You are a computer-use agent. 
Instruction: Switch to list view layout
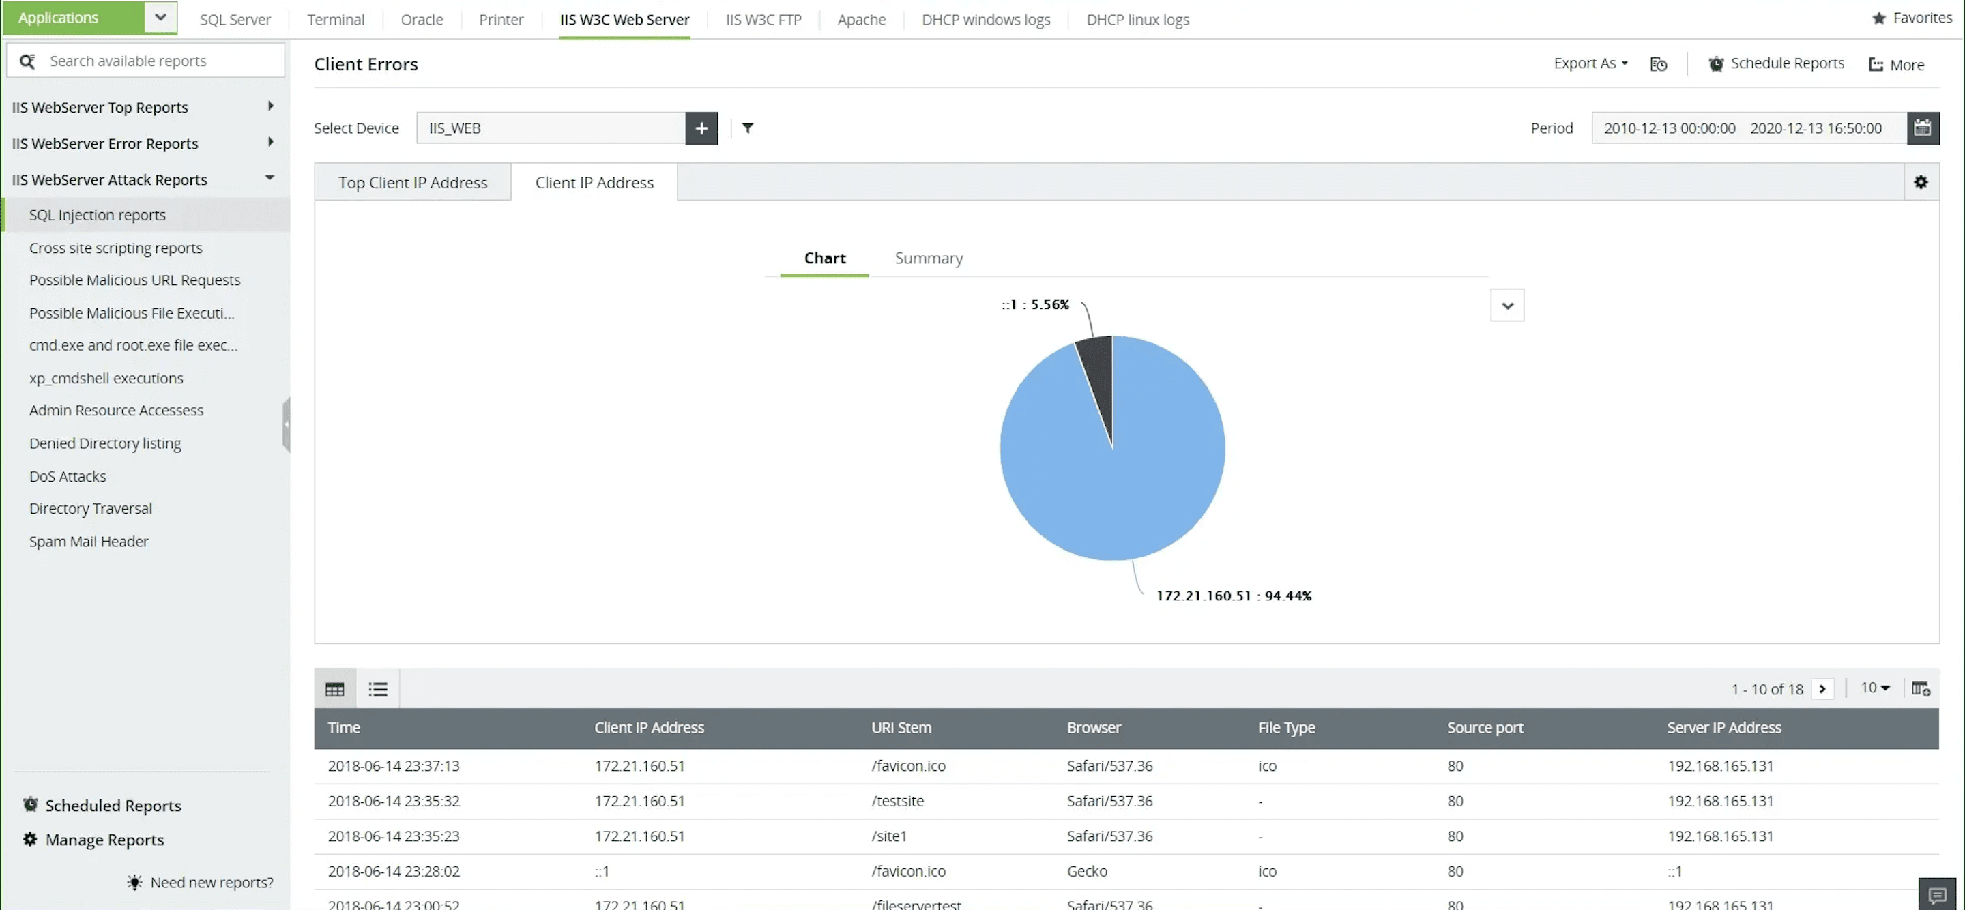pos(377,690)
